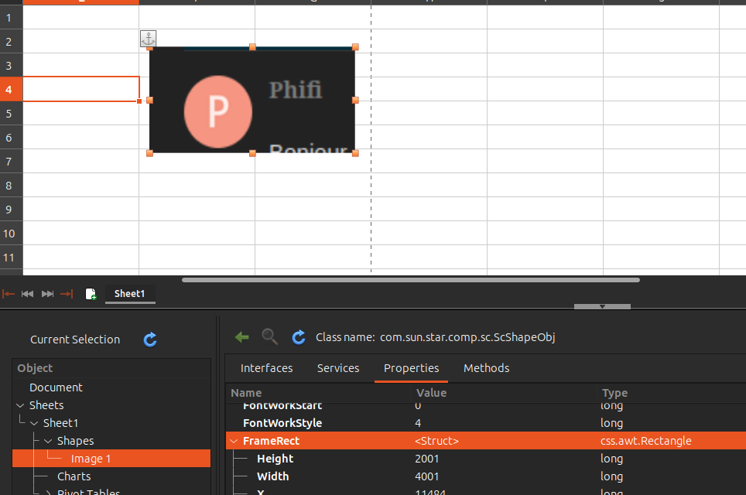The width and height of the screenshot is (746, 495).
Task: Collapse the Sheets tree node
Action: (x=19, y=405)
